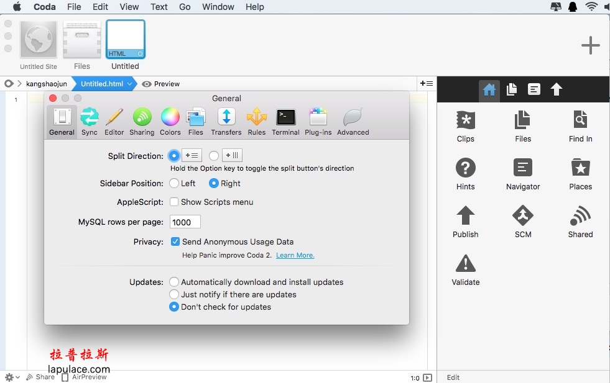Open the Places sidebar tool
Viewport: 610px width, 383px height.
pyautogui.click(x=580, y=174)
